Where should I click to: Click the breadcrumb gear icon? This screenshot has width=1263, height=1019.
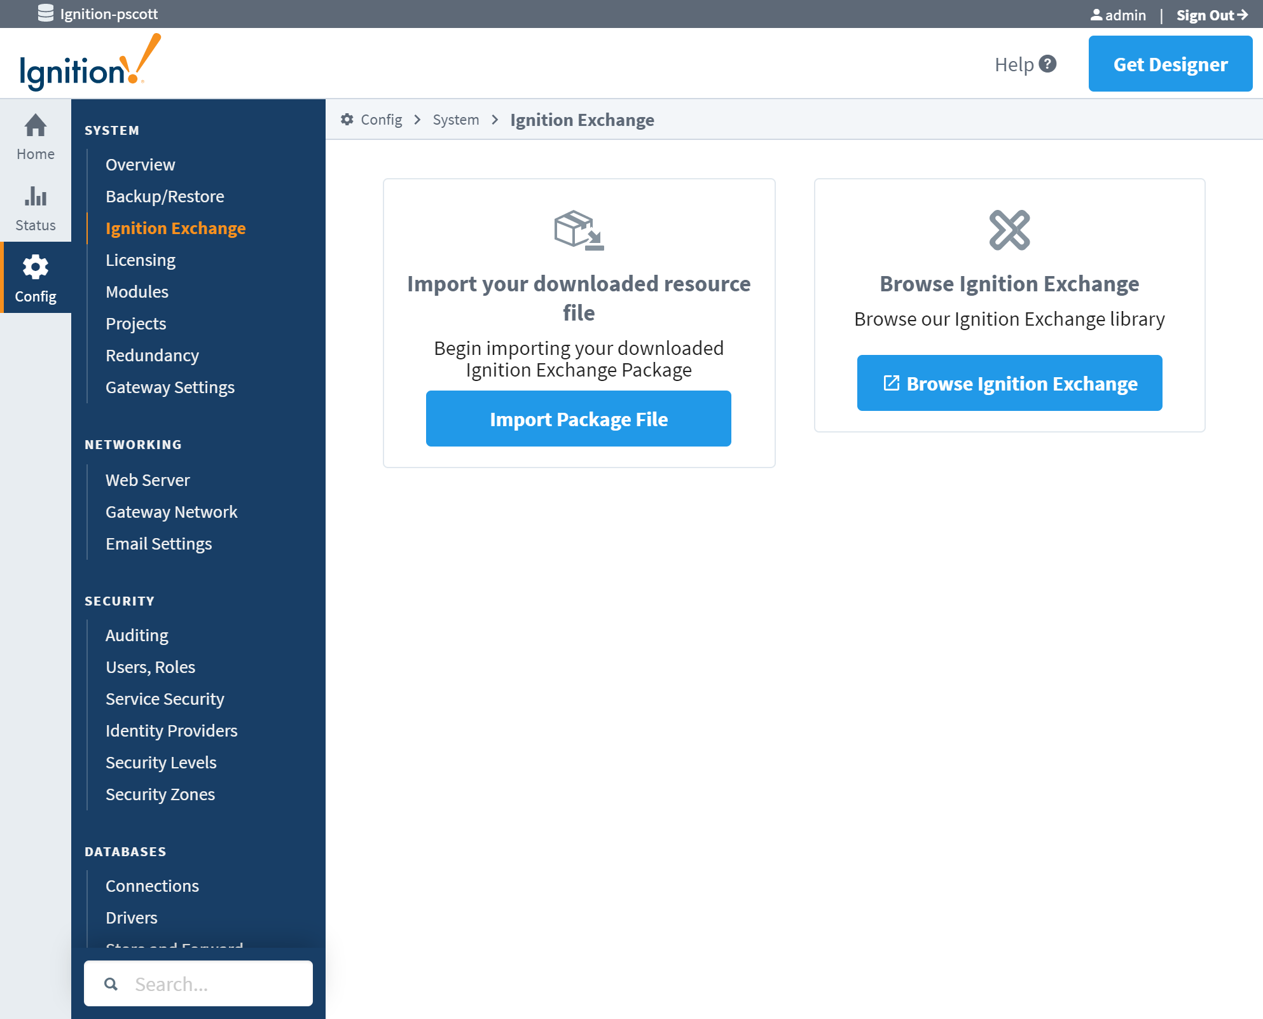pyautogui.click(x=347, y=120)
